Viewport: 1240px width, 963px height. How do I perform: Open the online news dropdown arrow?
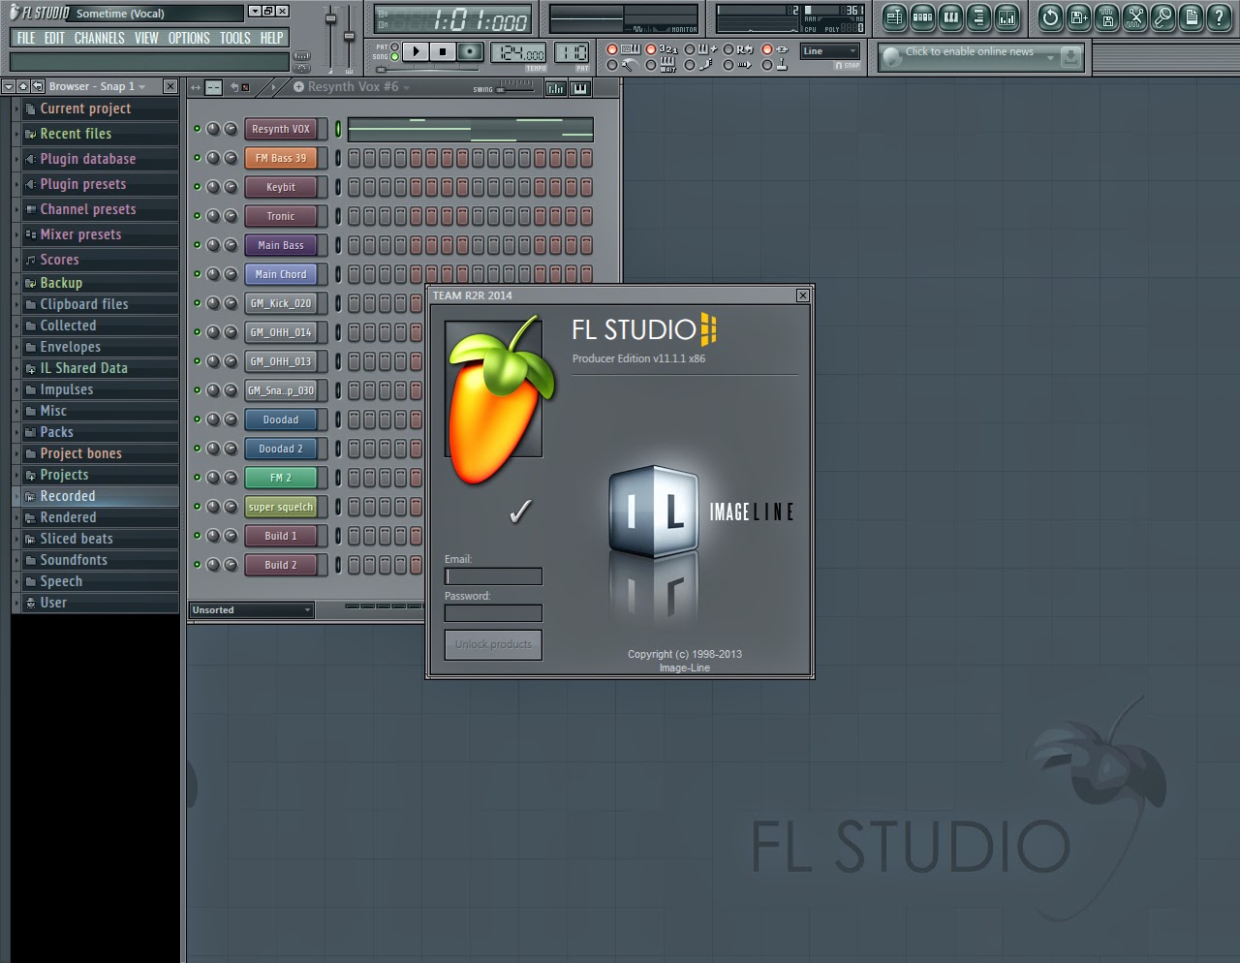pos(1050,58)
